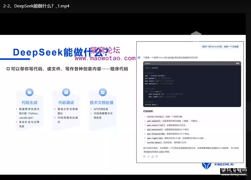This screenshot has height=180, width=251.
Task: Click the regenerate icon below the answer
Action: (149, 156)
